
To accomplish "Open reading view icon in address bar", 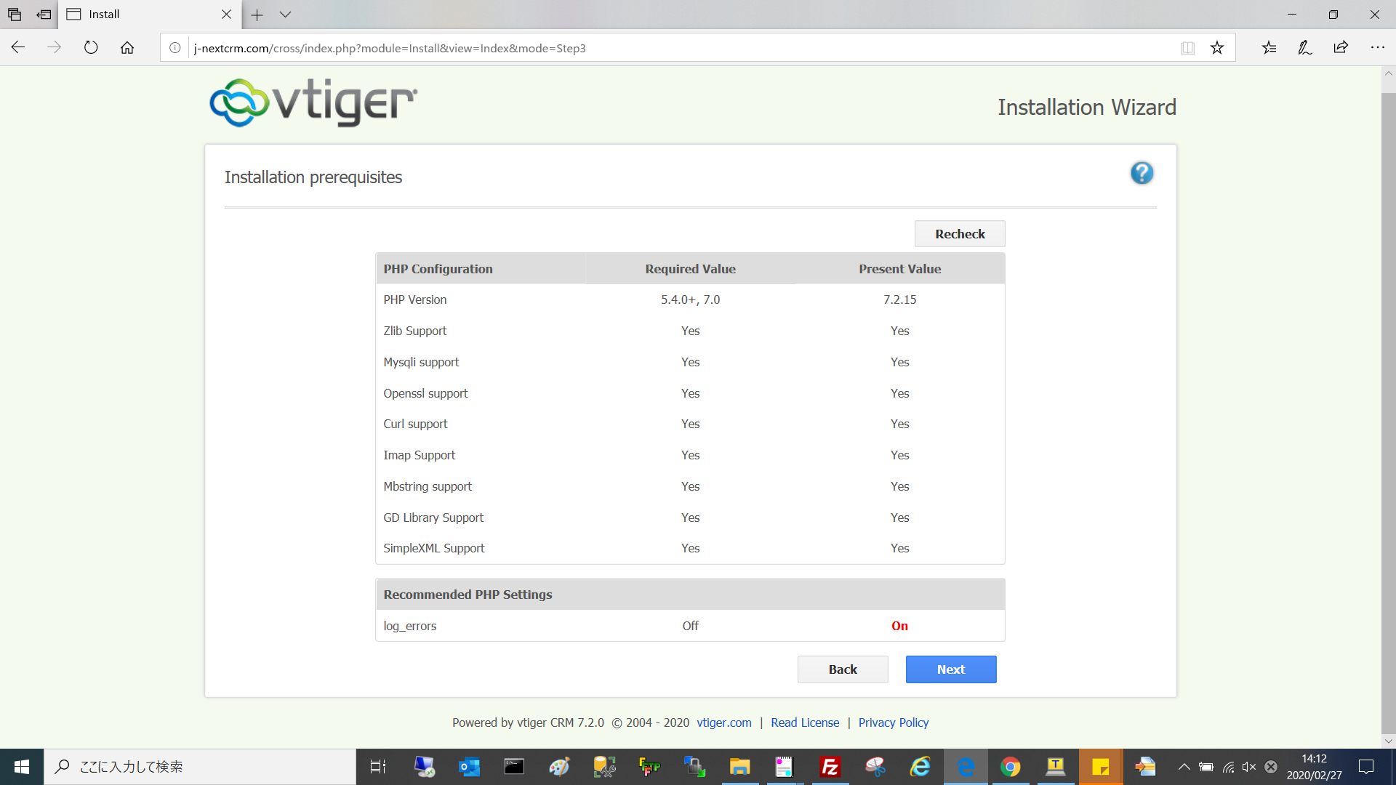I will [x=1187, y=48].
